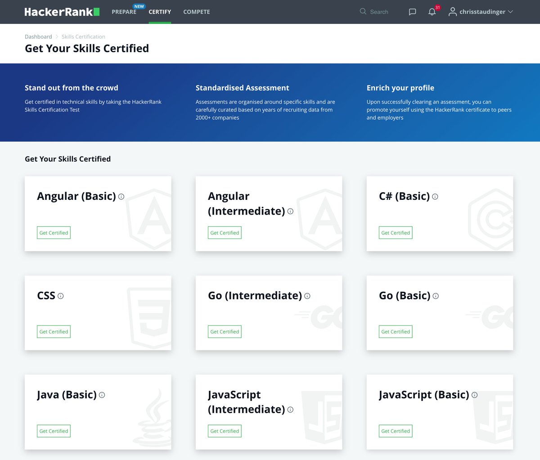Image resolution: width=540 pixels, height=460 pixels.
Task: Go to Dashboard breadcrumb
Action: [x=38, y=37]
